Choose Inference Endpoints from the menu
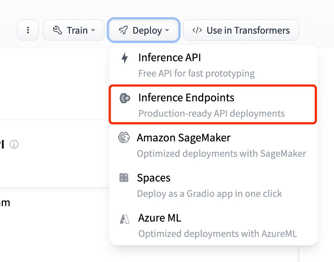Image resolution: width=334 pixels, height=262 pixels. (213, 105)
